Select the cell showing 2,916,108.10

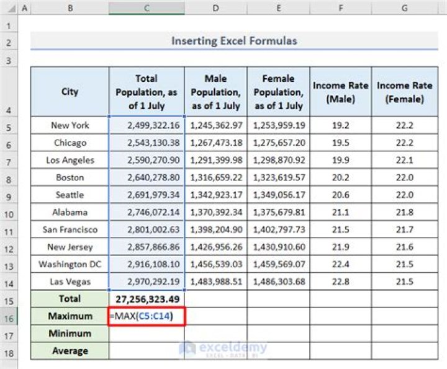(147, 264)
